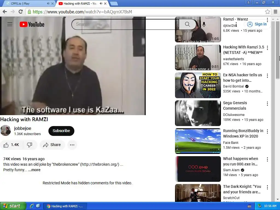Click page scrollbar up arrow
This screenshot has height=210, width=280.
tap(278, 19)
